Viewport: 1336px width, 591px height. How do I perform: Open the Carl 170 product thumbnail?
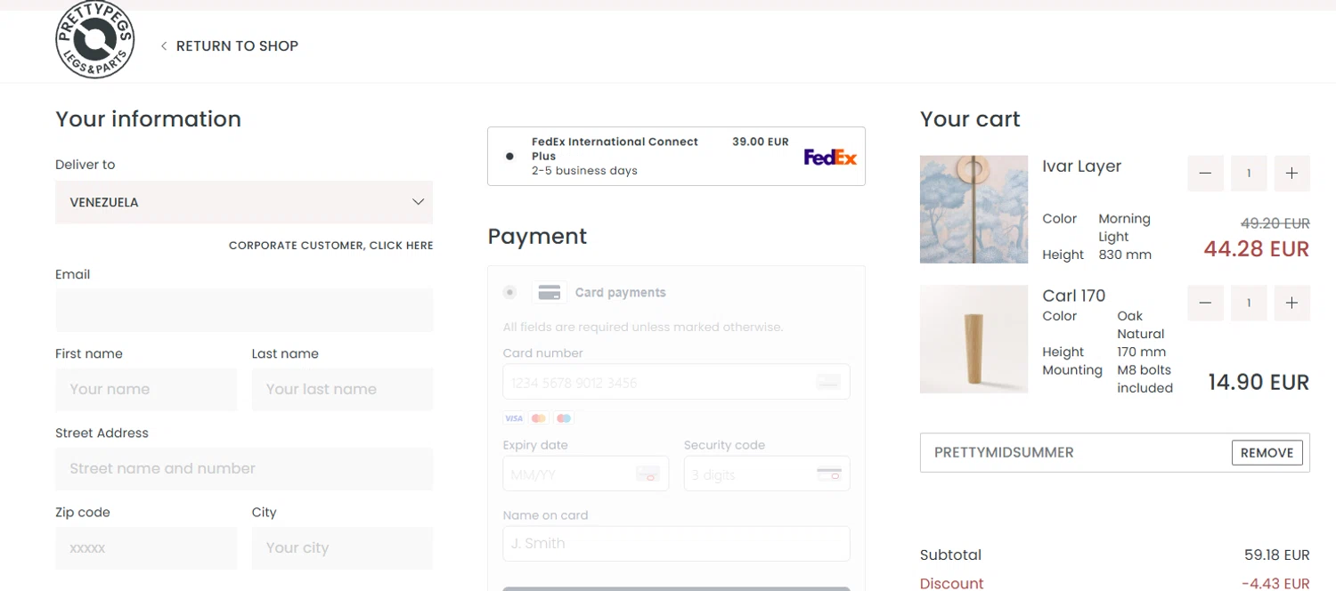[x=974, y=339]
